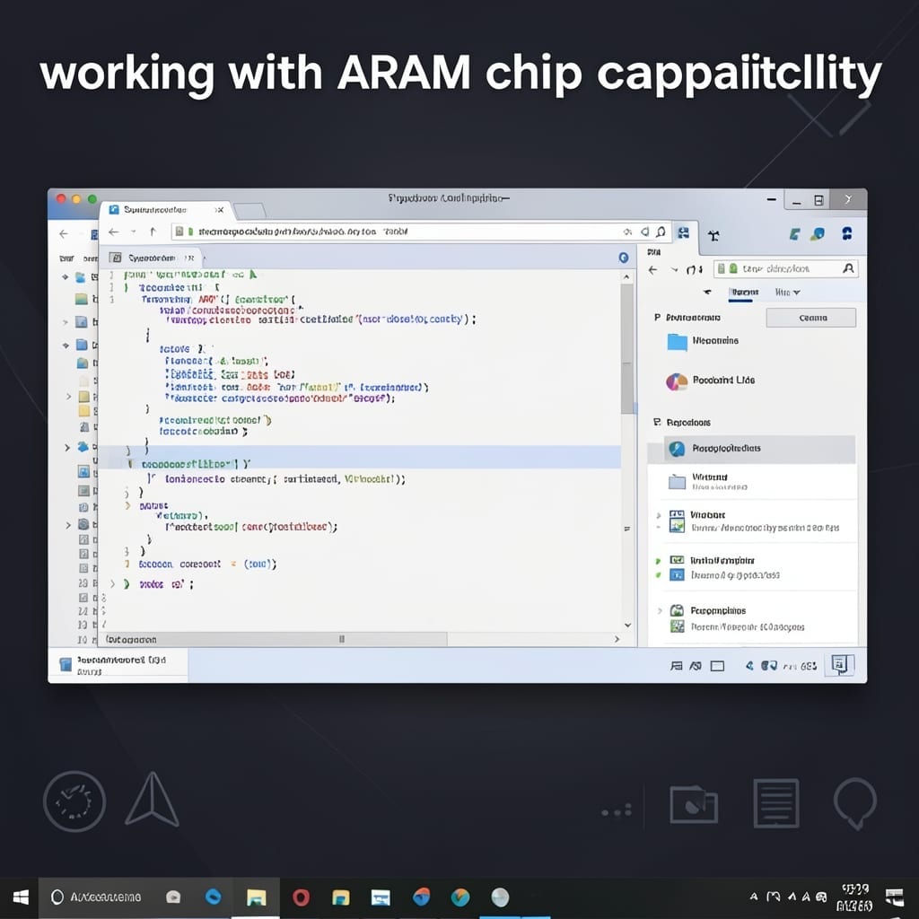Focus the main address bar field
Viewport: 919px width, 919px height.
tap(420, 232)
